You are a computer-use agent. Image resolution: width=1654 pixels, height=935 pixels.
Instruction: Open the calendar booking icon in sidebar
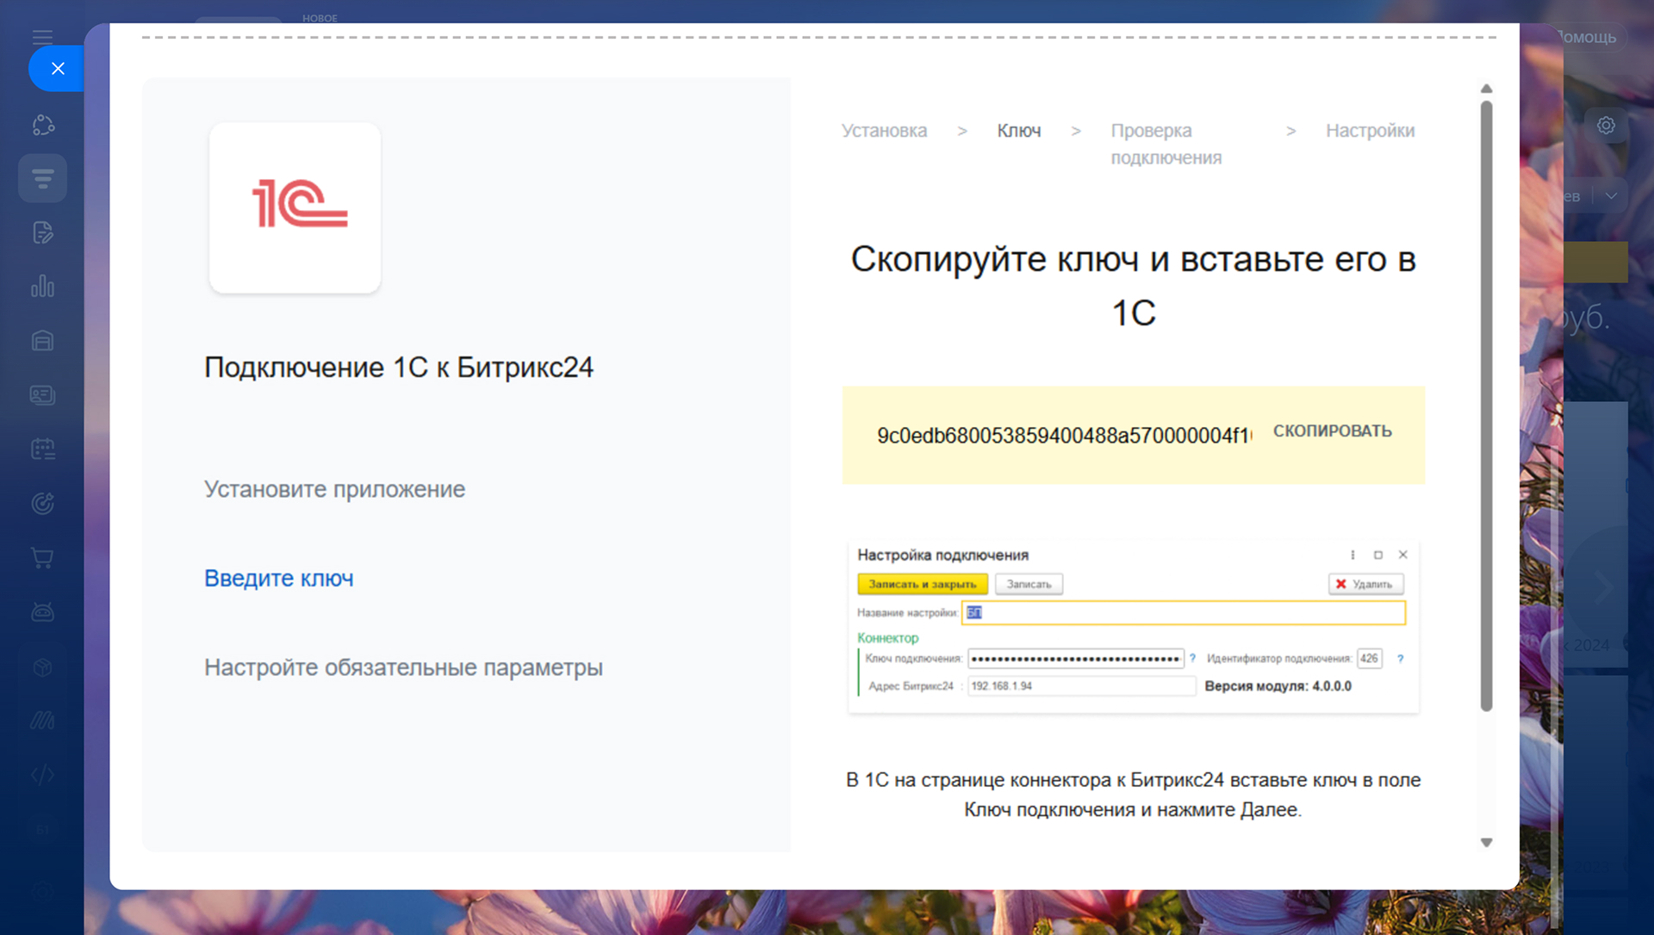(43, 449)
